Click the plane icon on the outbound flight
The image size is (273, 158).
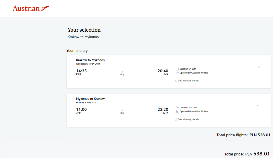point(177,73)
